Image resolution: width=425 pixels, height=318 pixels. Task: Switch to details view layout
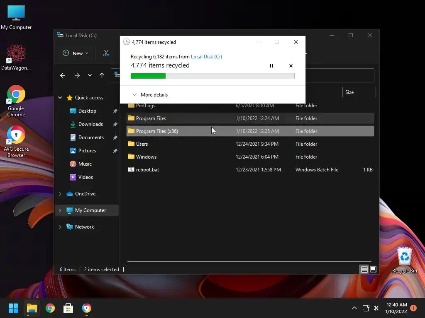coord(364,269)
